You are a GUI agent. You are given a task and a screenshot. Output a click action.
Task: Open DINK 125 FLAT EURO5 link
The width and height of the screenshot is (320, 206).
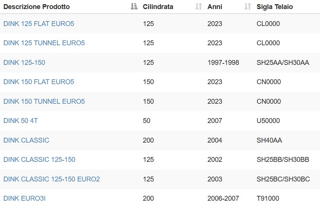pos(39,24)
